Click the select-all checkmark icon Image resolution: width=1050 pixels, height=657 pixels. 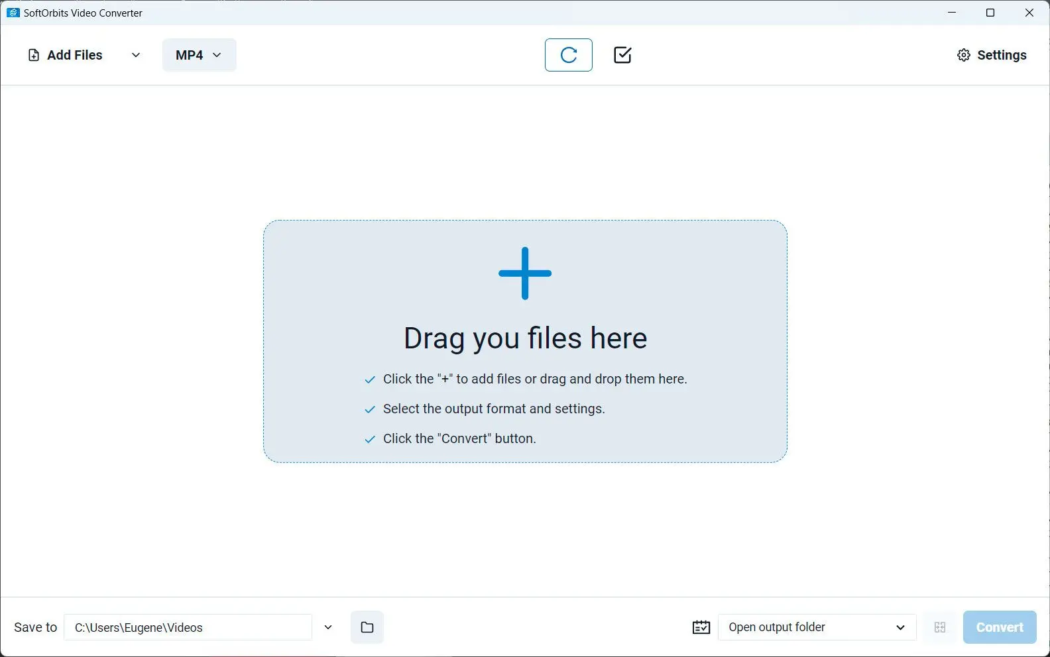[622, 55]
